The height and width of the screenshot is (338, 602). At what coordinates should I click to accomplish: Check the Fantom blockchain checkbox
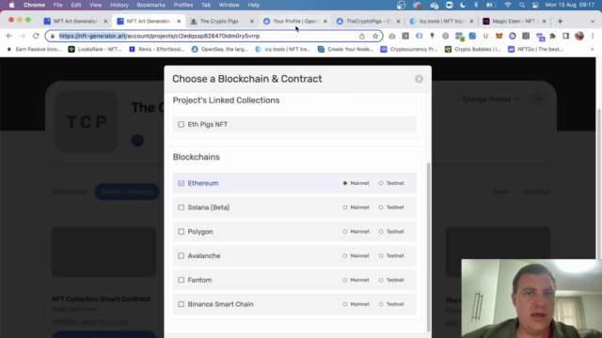182,280
